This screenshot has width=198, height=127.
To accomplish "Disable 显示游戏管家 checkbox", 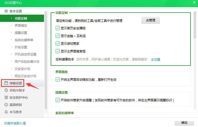I will [x=58, y=43].
